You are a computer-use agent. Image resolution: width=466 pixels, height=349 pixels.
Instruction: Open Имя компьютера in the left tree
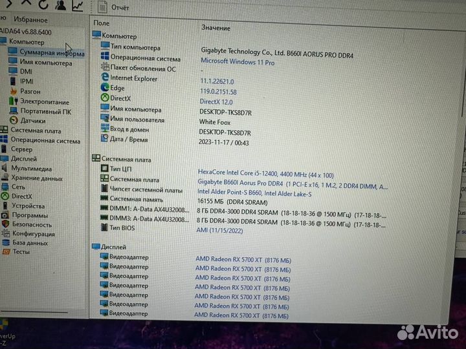point(40,63)
